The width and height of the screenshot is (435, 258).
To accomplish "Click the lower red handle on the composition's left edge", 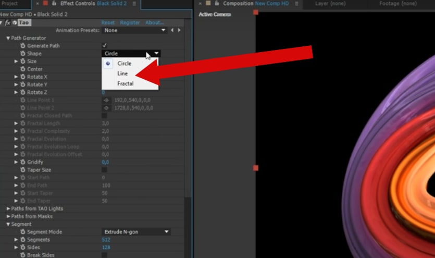I will [256, 168].
